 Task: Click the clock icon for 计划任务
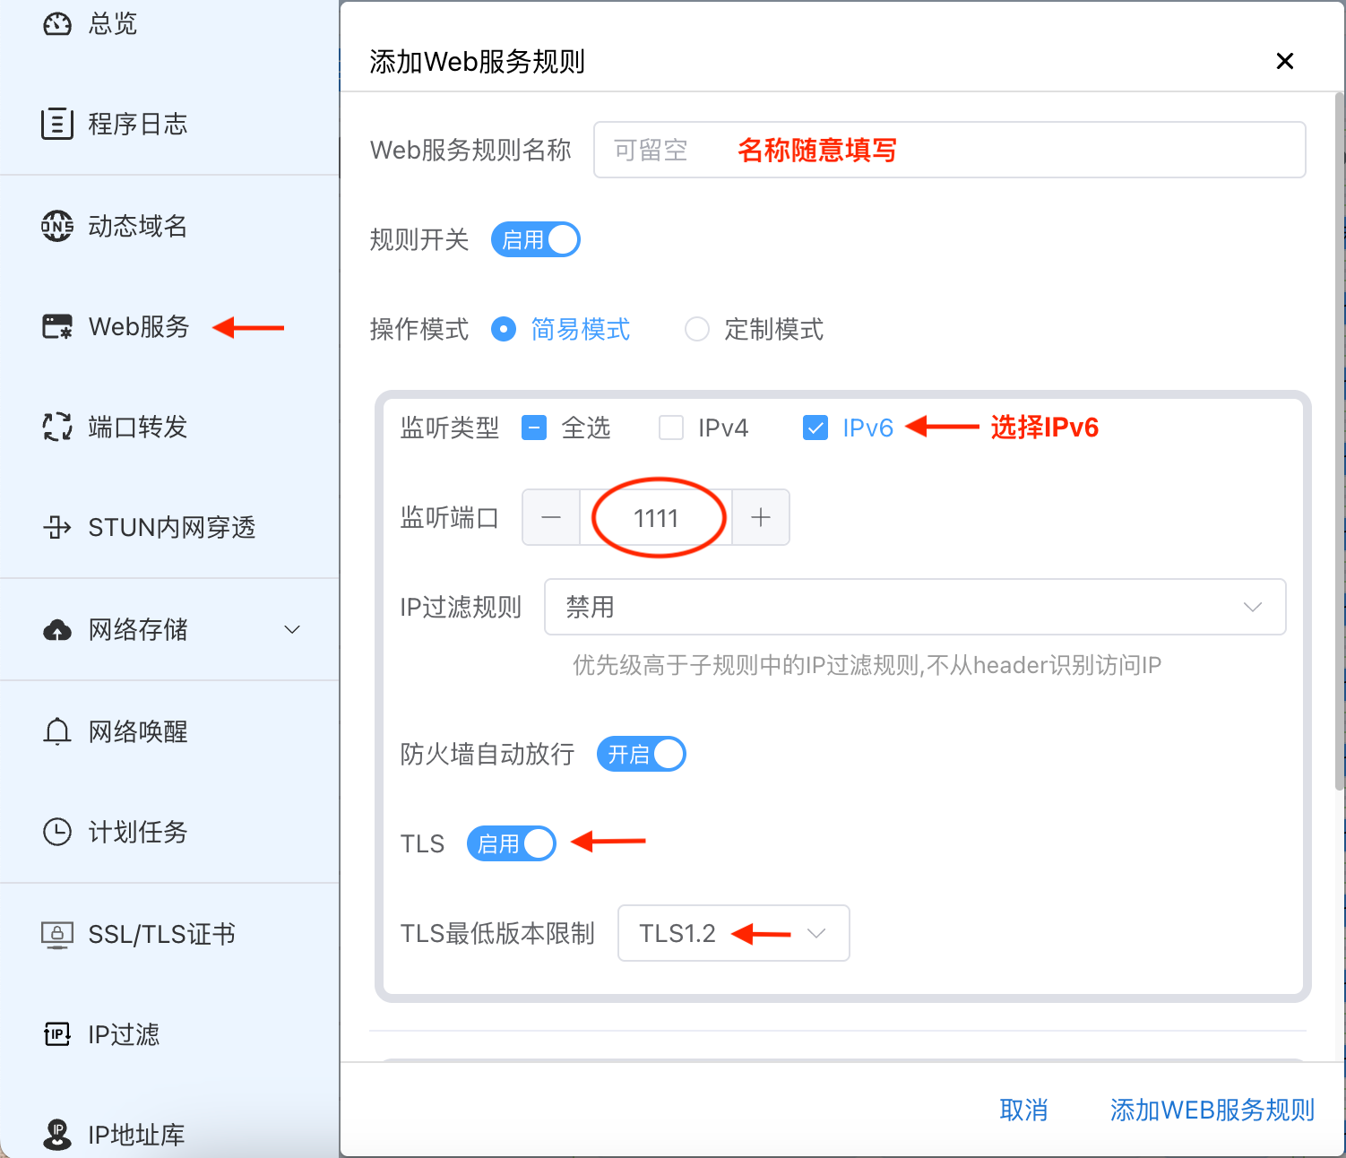coord(57,832)
